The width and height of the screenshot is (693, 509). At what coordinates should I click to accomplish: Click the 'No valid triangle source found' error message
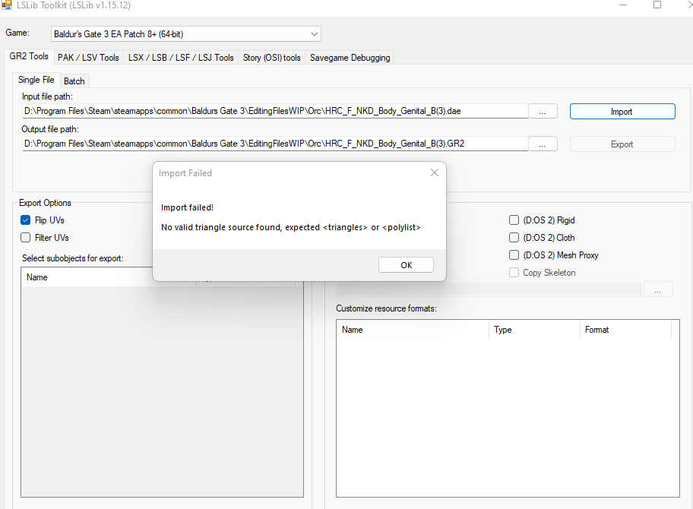click(x=291, y=227)
